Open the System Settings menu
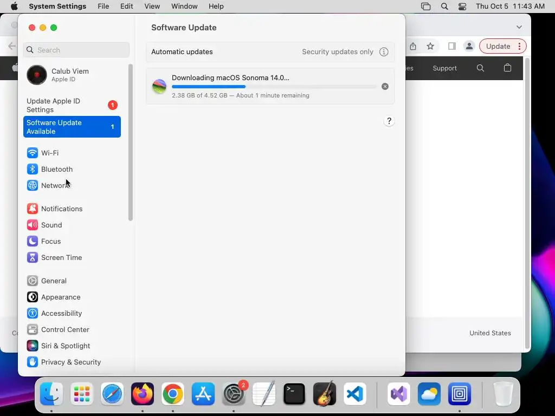This screenshot has width=555, height=416. pos(57,6)
